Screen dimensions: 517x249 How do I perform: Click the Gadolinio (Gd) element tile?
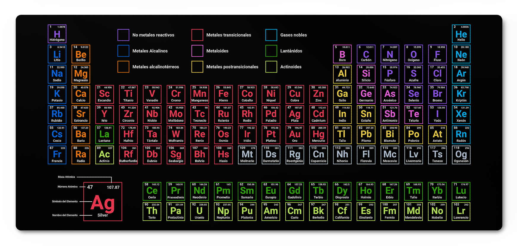[x=295, y=191]
